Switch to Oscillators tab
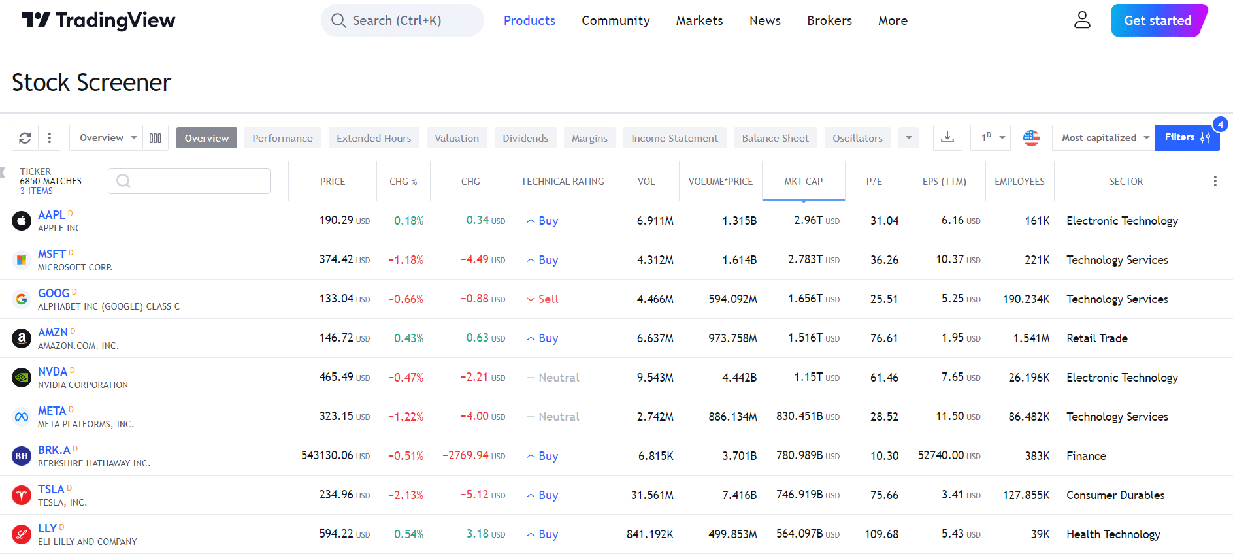Screen dimensions: 1233x554 857,138
